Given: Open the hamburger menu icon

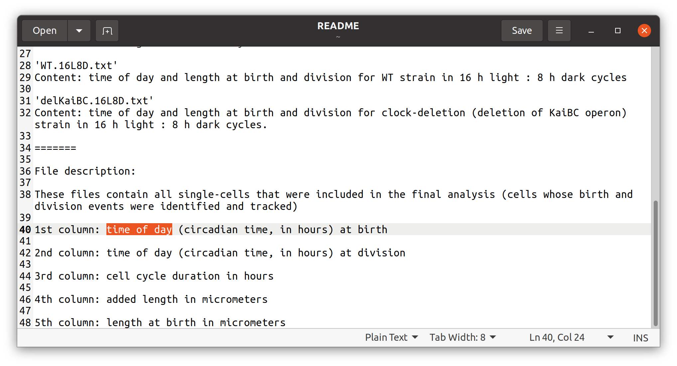Looking at the screenshot, I should 559,31.
